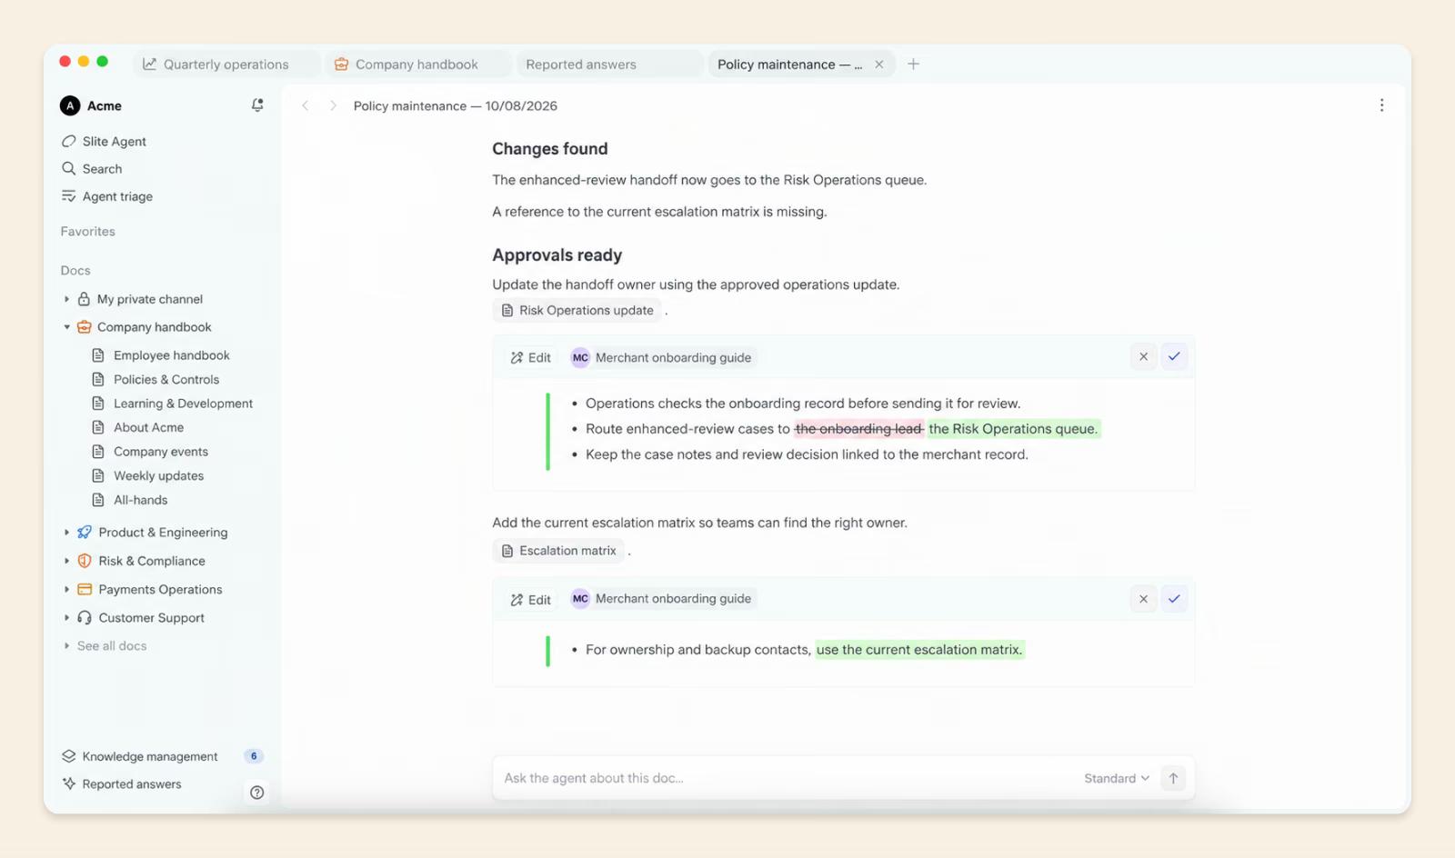Image resolution: width=1455 pixels, height=858 pixels.
Task: Switch to Quarterly operations tab
Action: (x=226, y=65)
